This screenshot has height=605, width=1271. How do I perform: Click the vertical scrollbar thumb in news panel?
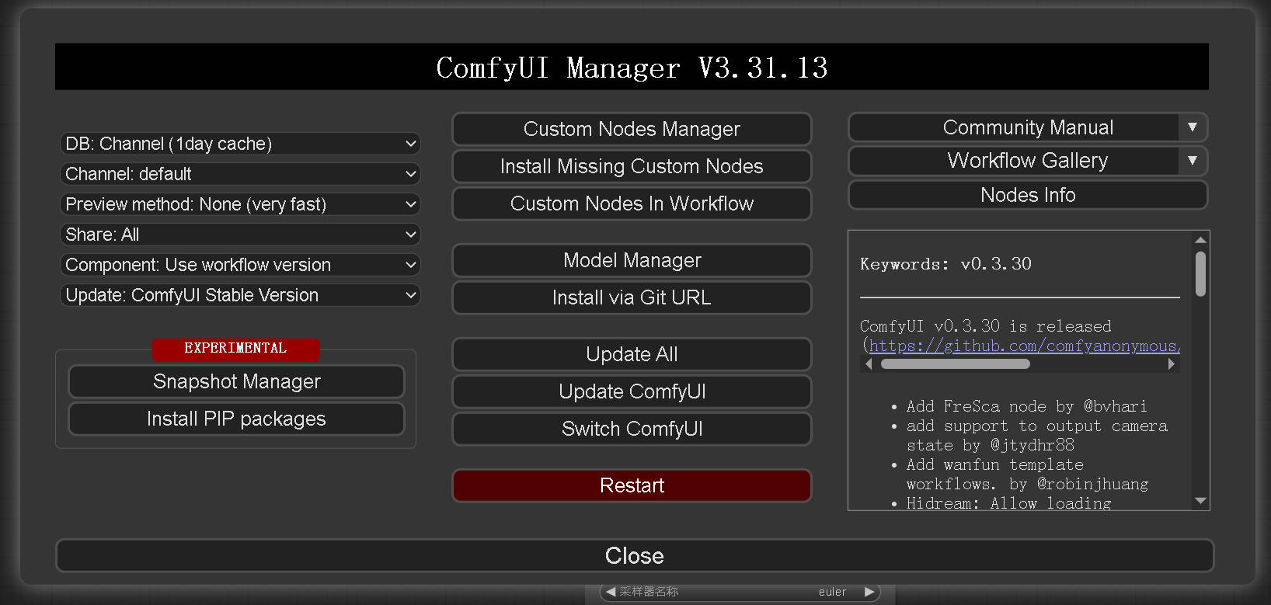tap(1200, 273)
